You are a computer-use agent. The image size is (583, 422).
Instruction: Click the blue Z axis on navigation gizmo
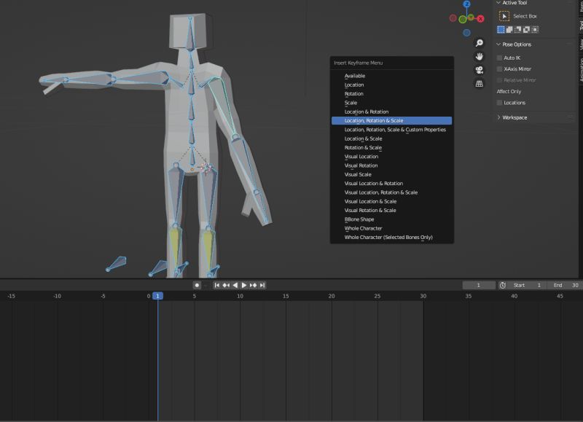466,4
